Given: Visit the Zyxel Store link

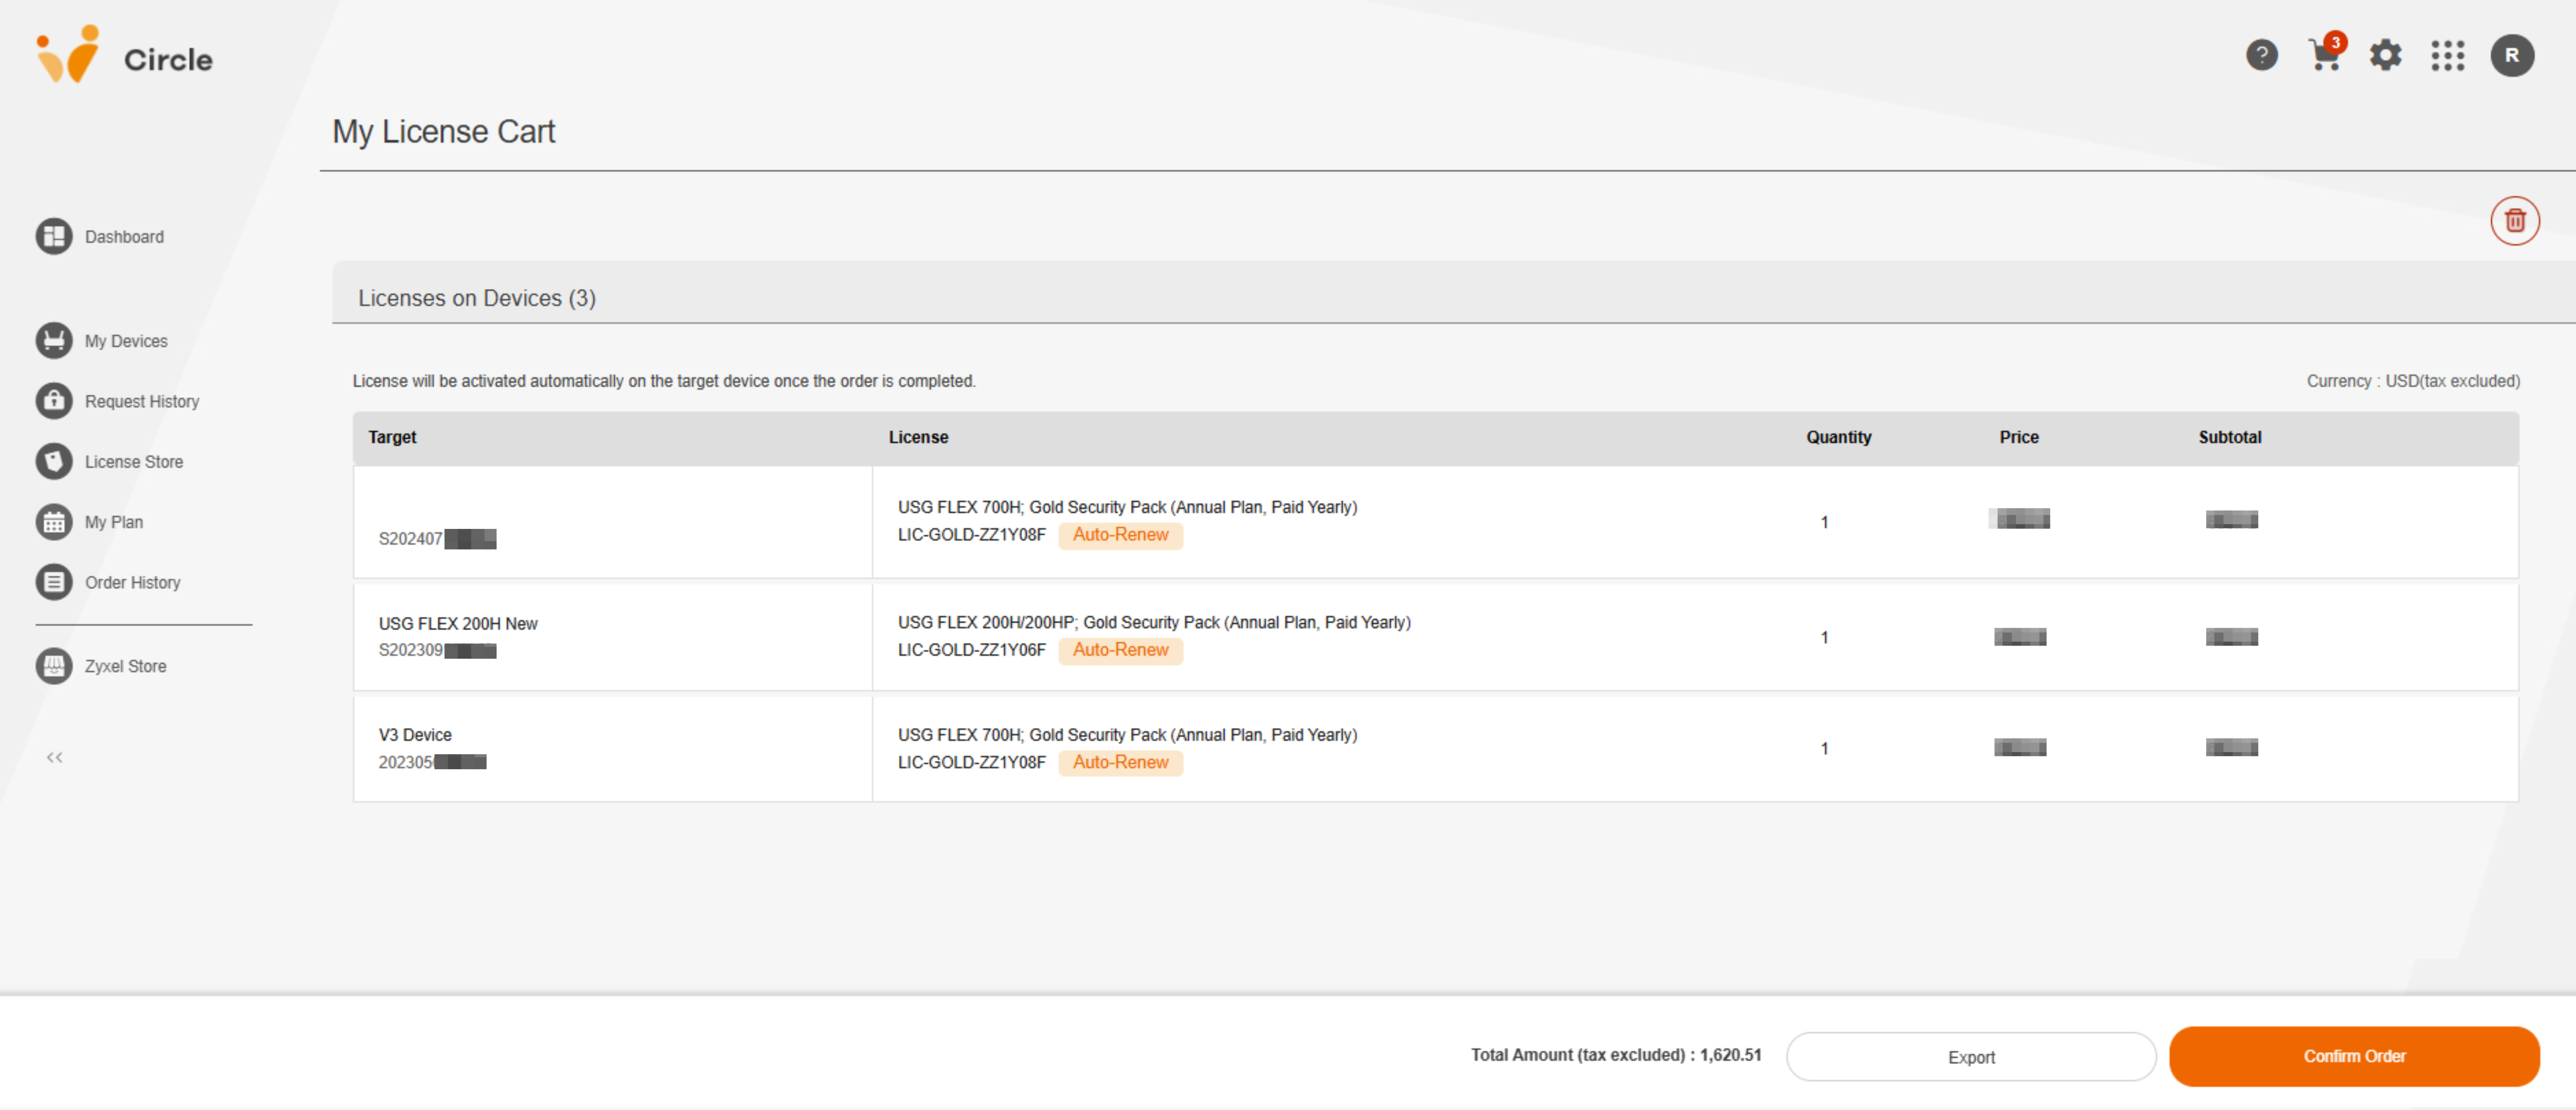Looking at the screenshot, I should click(x=125, y=666).
